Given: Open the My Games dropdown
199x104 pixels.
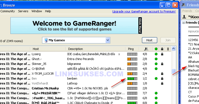Looking at the screenshot, I should point(76,40).
